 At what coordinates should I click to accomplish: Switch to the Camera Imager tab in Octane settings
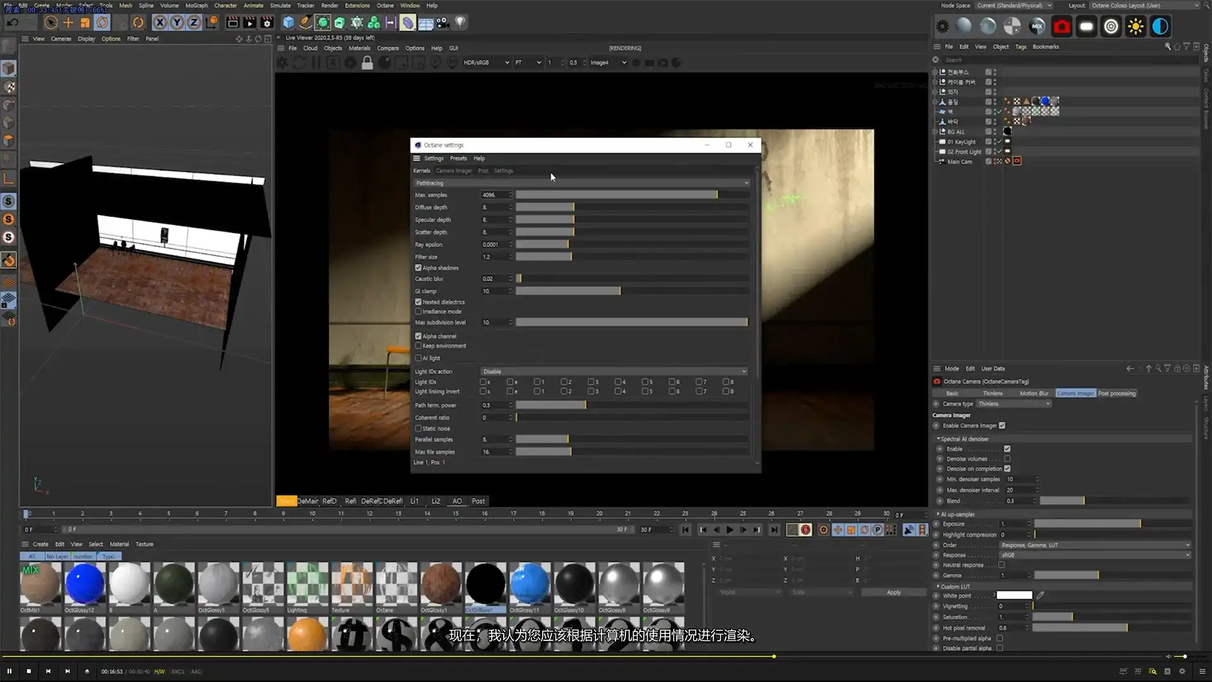coord(454,170)
